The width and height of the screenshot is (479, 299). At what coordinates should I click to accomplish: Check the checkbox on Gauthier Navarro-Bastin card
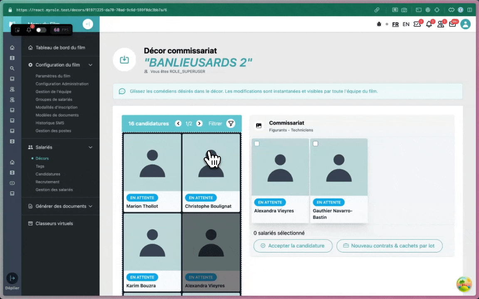click(316, 143)
